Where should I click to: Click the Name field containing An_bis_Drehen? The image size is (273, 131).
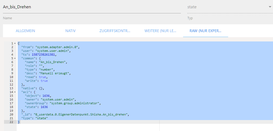[x=92, y=7]
